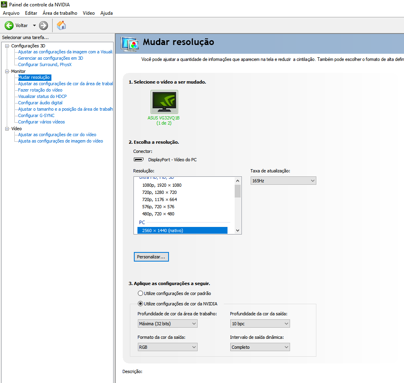Open Ajustar o tamanho e a posição da área
404x383 pixels.
[x=65, y=109]
